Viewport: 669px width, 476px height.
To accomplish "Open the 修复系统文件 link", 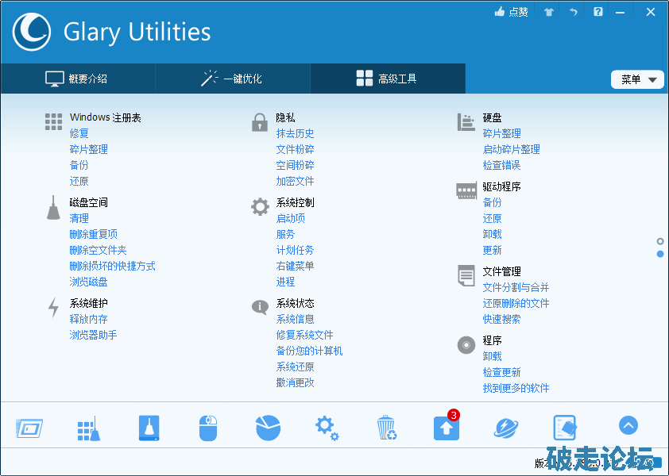I will pyautogui.click(x=304, y=335).
